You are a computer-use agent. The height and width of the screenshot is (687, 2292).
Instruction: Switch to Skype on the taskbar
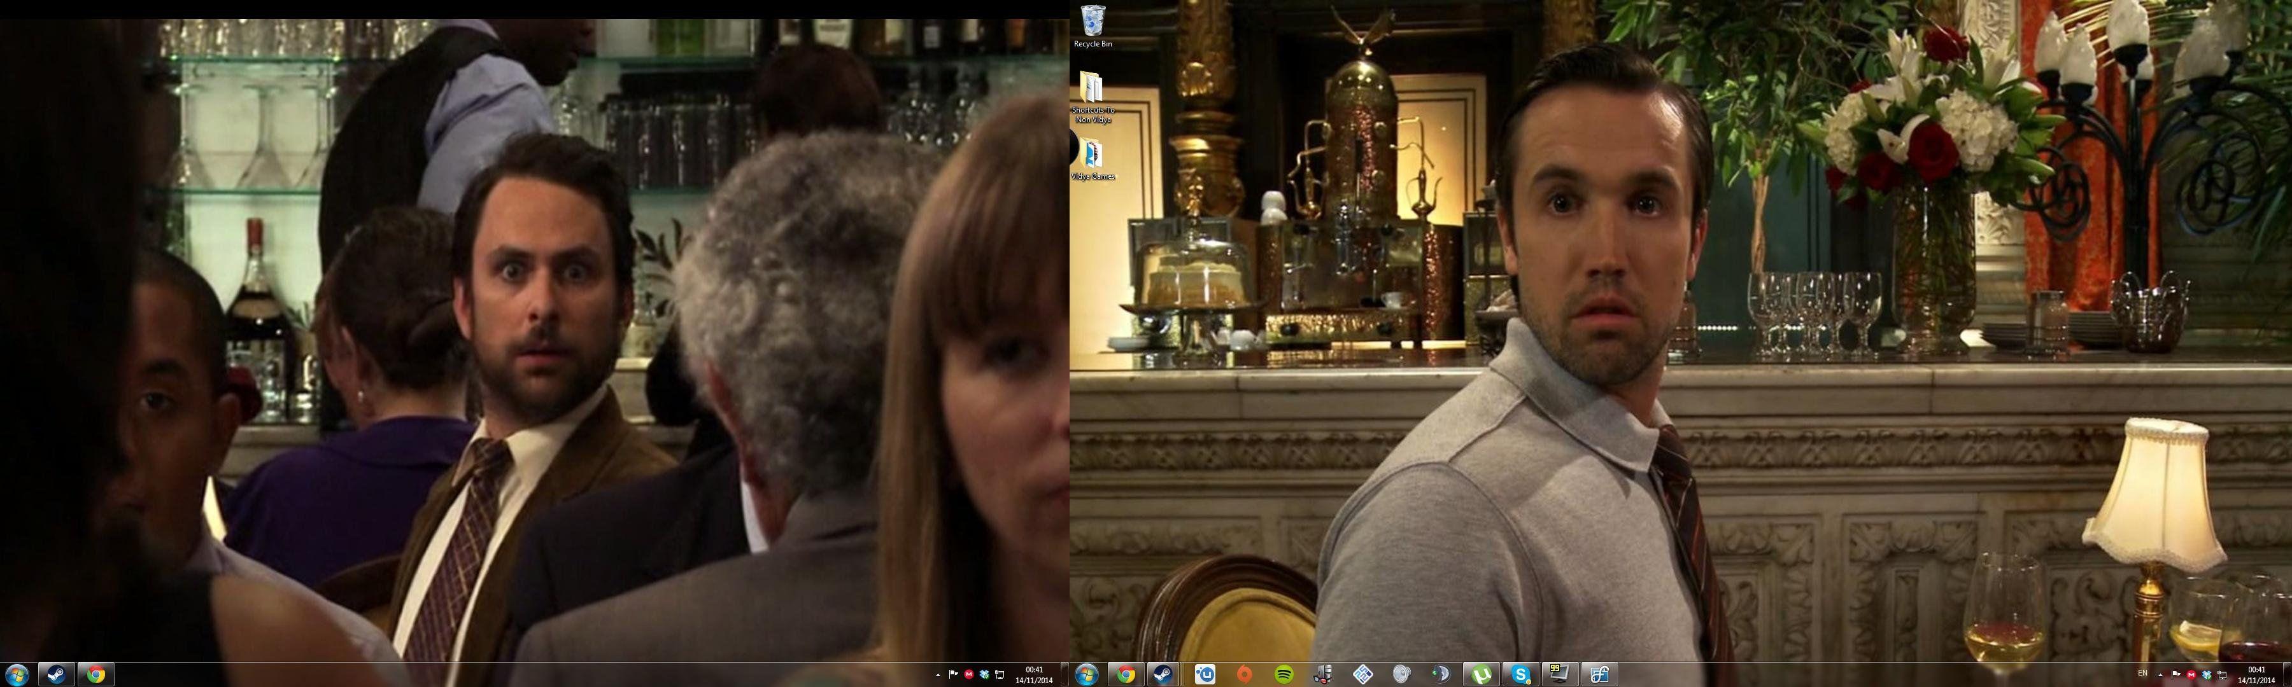(1520, 674)
